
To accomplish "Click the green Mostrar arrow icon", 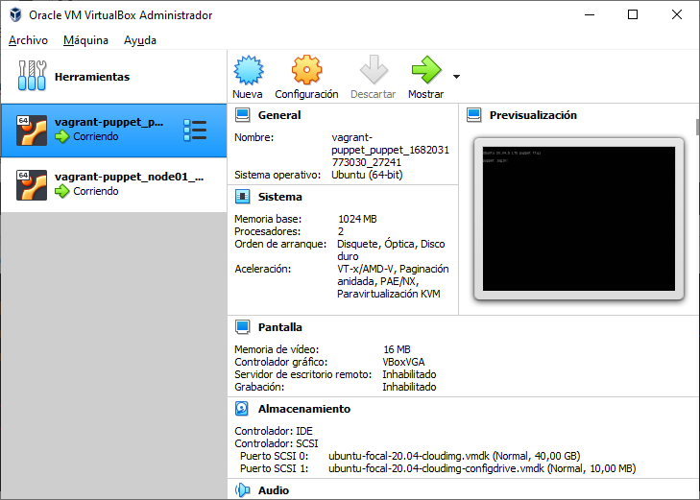I will (x=426, y=70).
